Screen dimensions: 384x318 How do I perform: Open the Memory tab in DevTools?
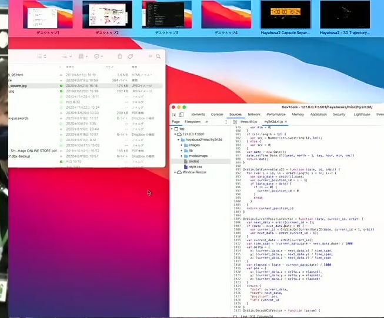coord(298,114)
